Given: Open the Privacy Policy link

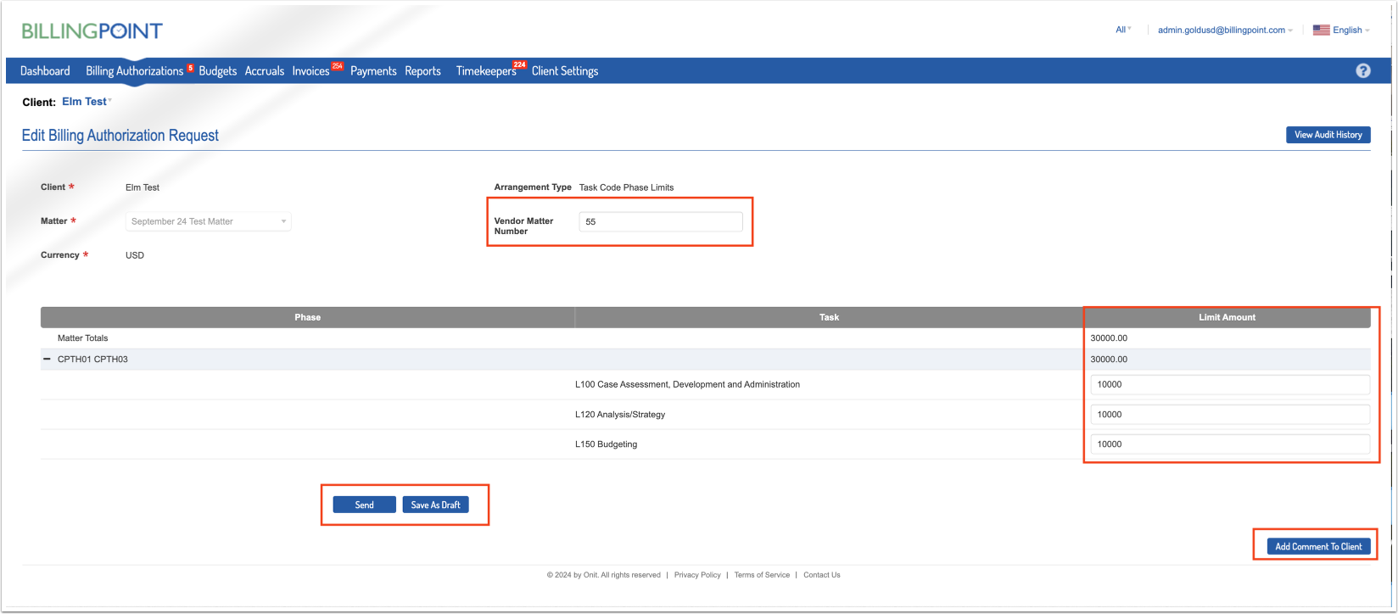Looking at the screenshot, I should [x=697, y=575].
